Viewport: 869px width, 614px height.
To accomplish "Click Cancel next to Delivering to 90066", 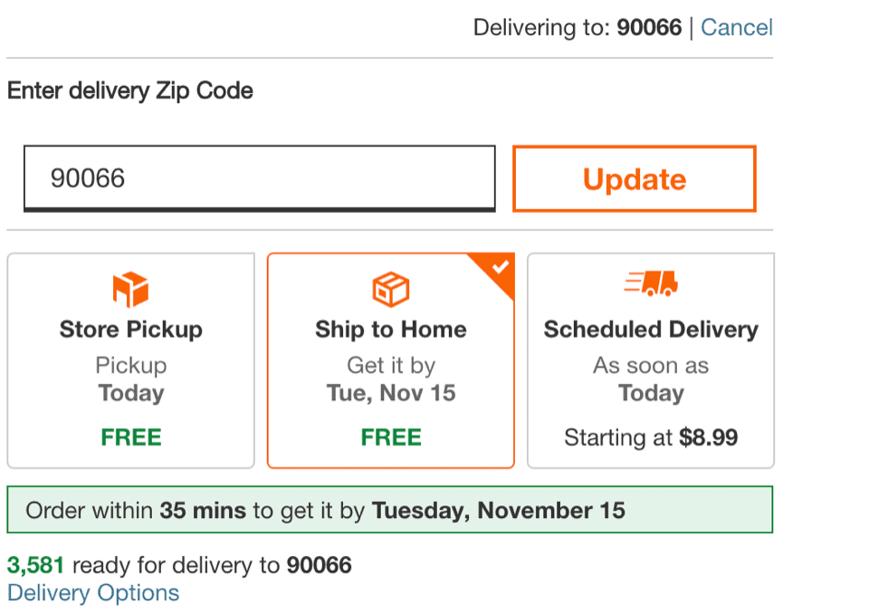I will pyautogui.click(x=737, y=27).
